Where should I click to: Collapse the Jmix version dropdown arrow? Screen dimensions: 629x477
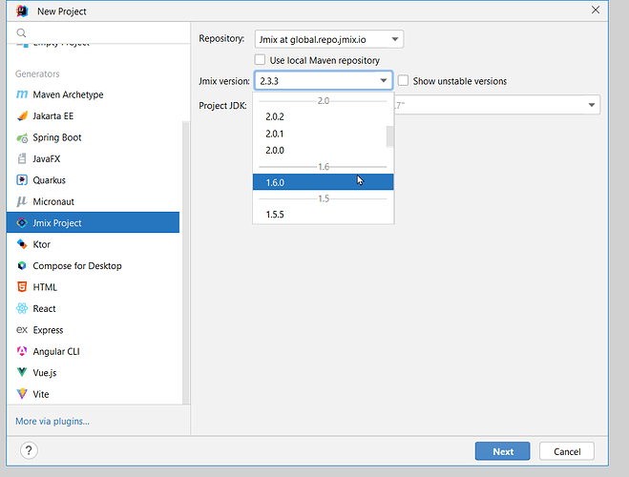pyautogui.click(x=384, y=81)
